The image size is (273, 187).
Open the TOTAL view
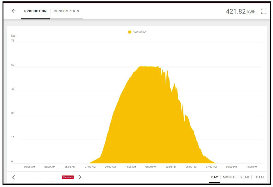[x=259, y=177]
